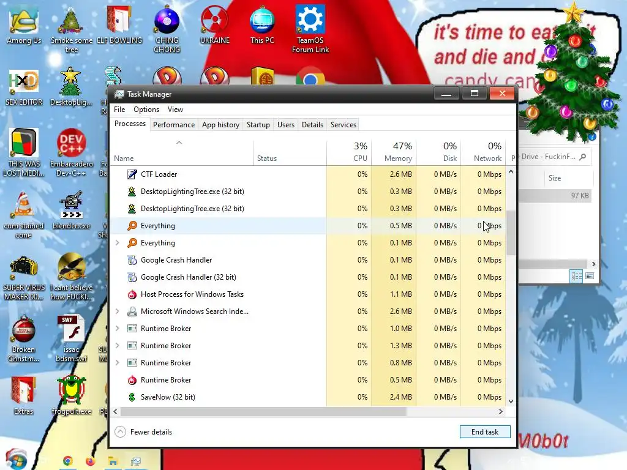Select the SaveNow (32 bit) dollar icon
627x470 pixels.
[x=132, y=397]
